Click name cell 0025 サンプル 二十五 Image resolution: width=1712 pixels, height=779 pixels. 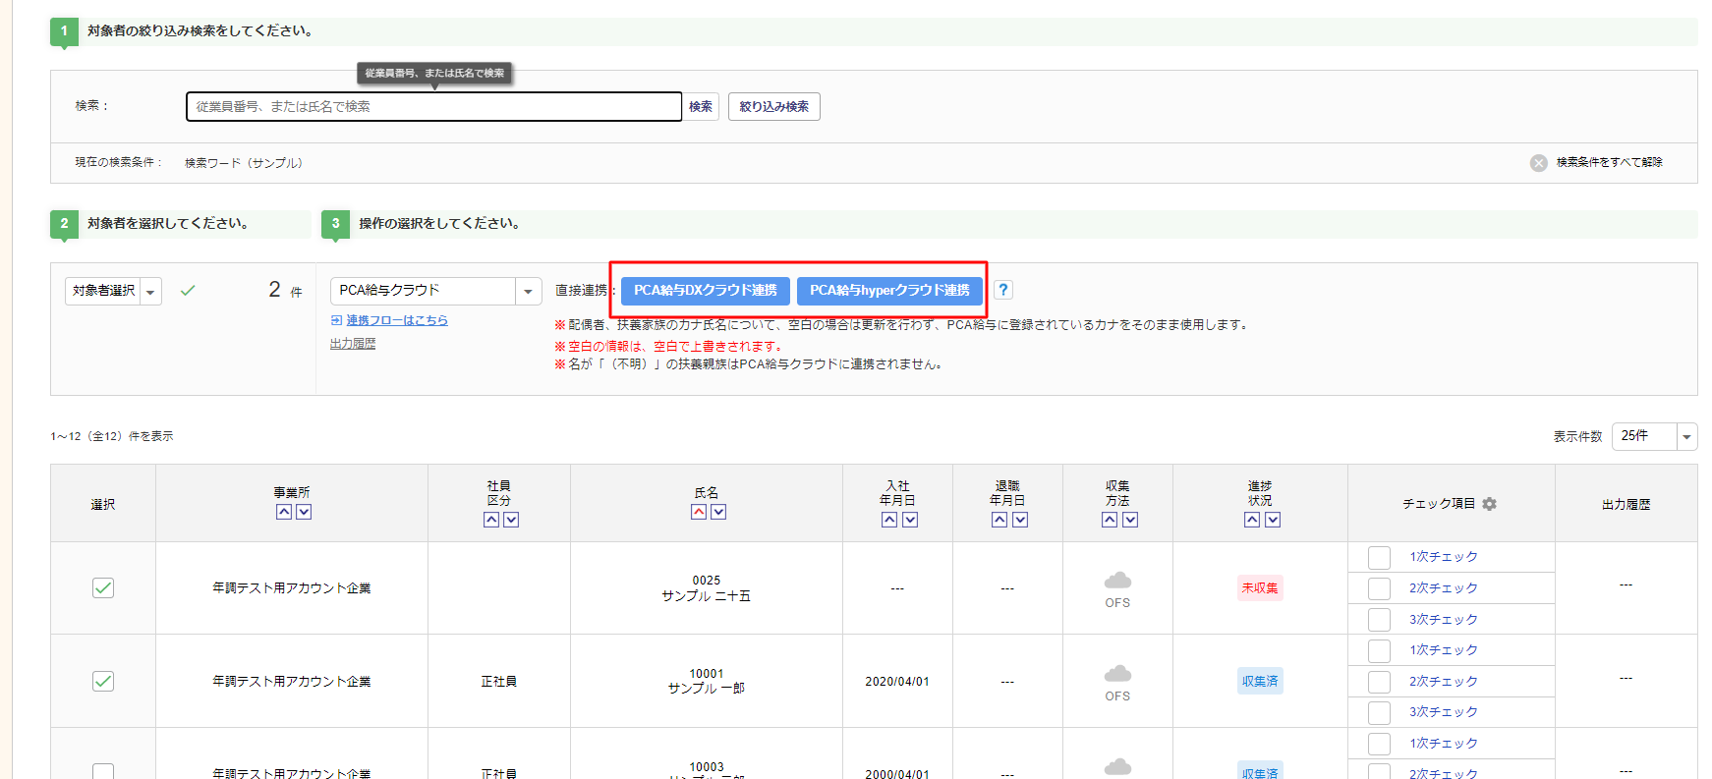click(707, 588)
